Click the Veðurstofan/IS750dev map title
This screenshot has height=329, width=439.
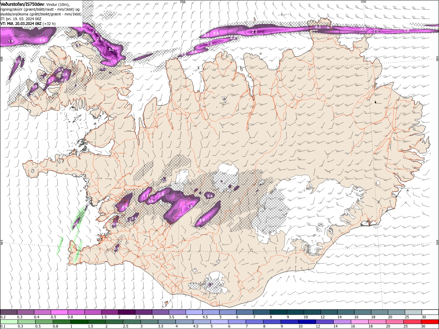pyautogui.click(x=23, y=4)
